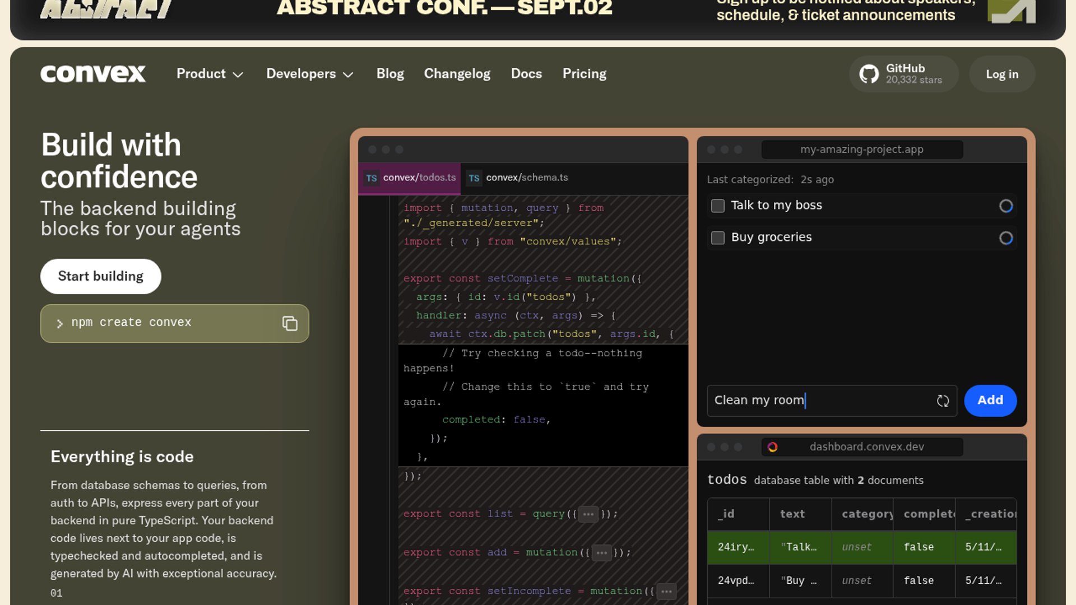
Task: Click the Talk to my boss todo text
Action: tap(776, 206)
